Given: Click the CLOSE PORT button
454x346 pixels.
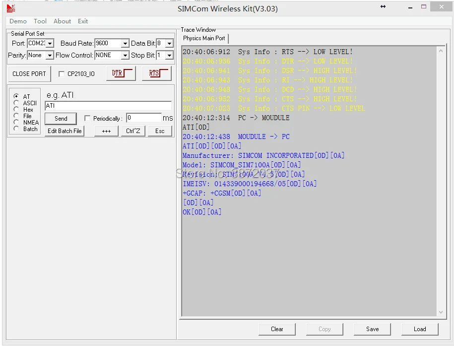Looking at the screenshot, I should tap(29, 74).
